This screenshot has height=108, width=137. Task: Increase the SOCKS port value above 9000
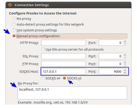(124, 70)
